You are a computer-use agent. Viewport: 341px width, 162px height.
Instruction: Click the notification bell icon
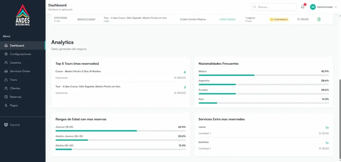[x=302, y=7]
